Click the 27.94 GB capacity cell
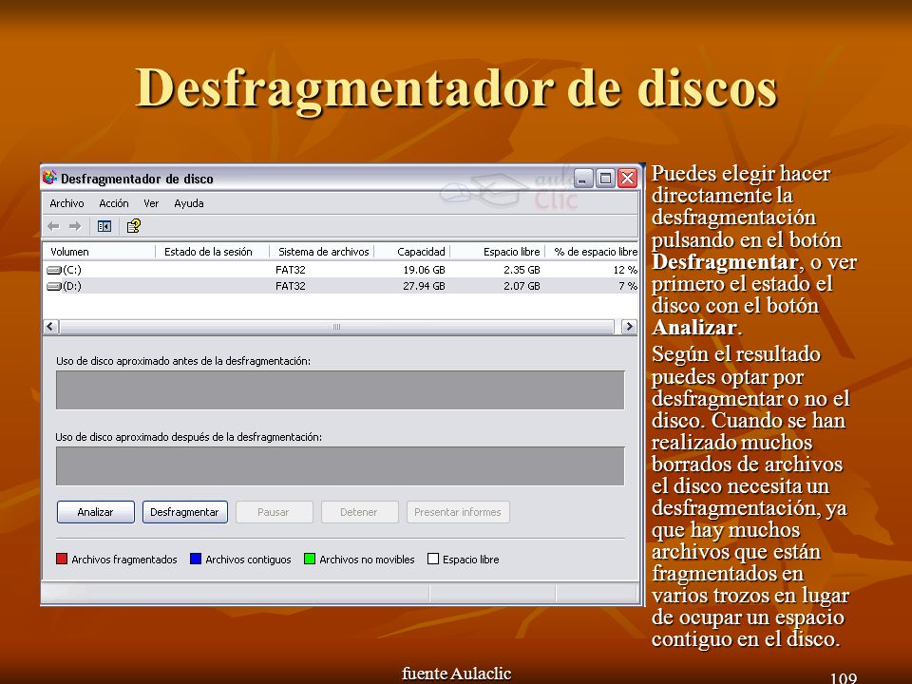 (x=424, y=286)
